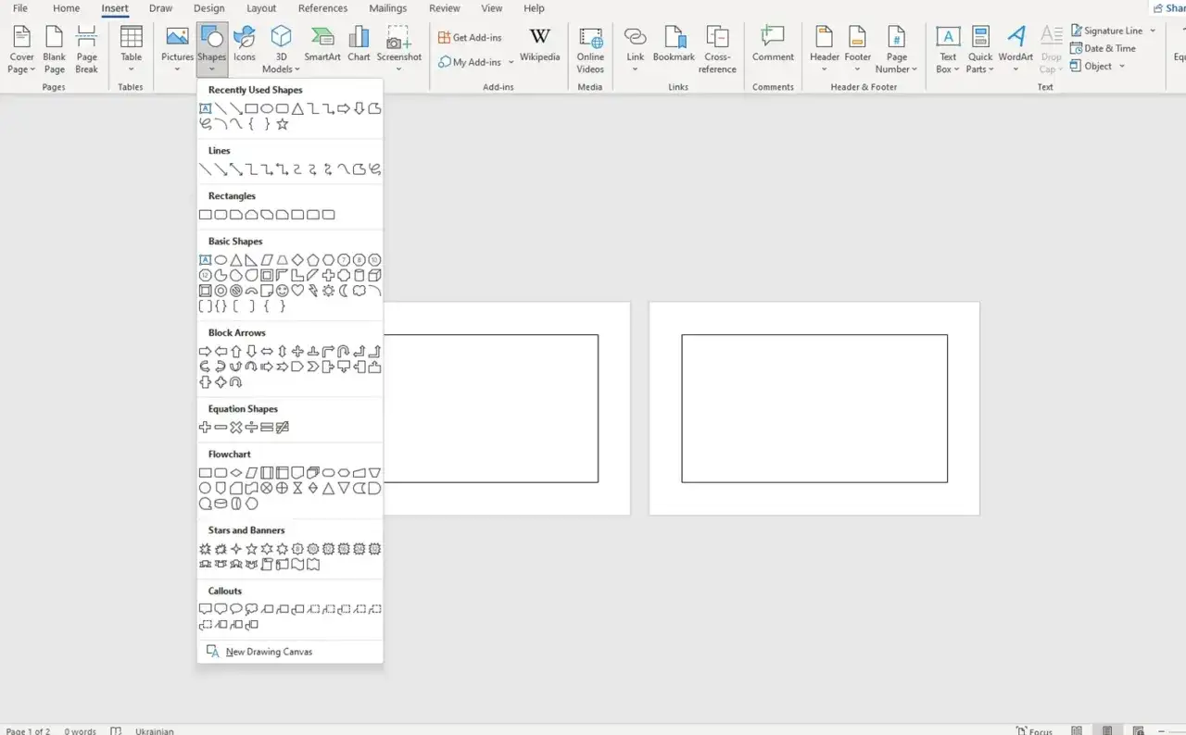Select the left arrow in Block Arrows
Image resolution: width=1186 pixels, height=735 pixels.
[x=221, y=351]
